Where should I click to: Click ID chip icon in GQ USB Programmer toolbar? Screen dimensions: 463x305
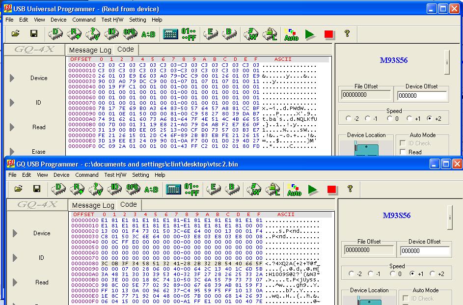[114, 189]
